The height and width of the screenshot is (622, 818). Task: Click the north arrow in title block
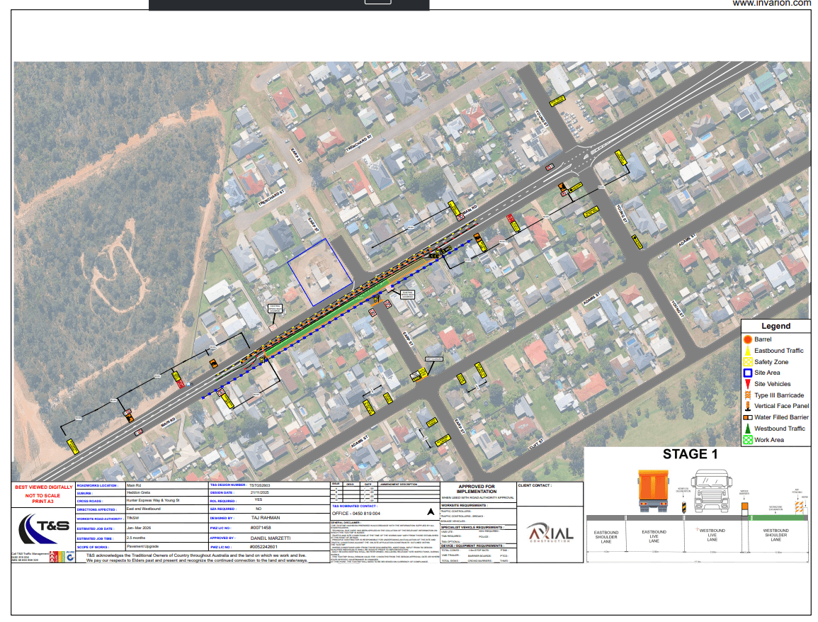click(429, 511)
